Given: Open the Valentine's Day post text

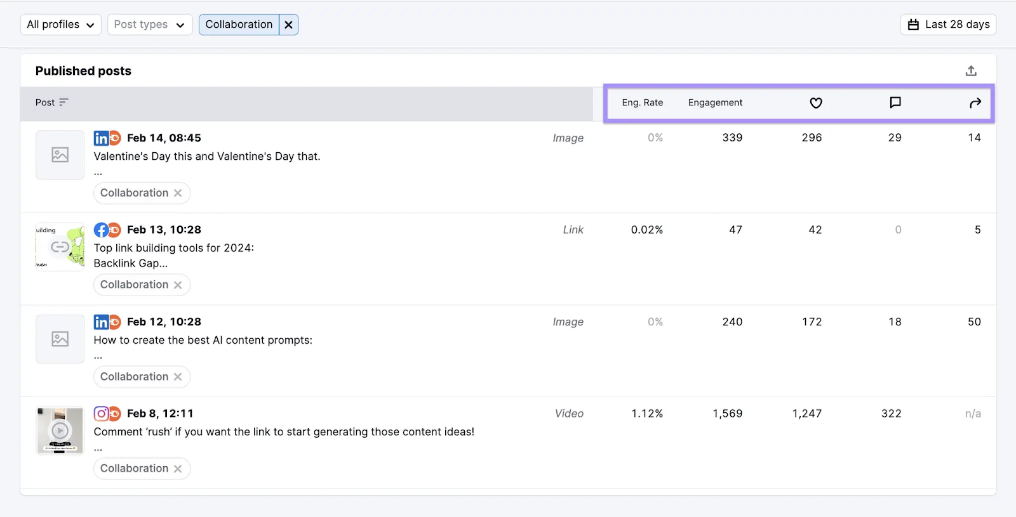Looking at the screenshot, I should click(207, 157).
